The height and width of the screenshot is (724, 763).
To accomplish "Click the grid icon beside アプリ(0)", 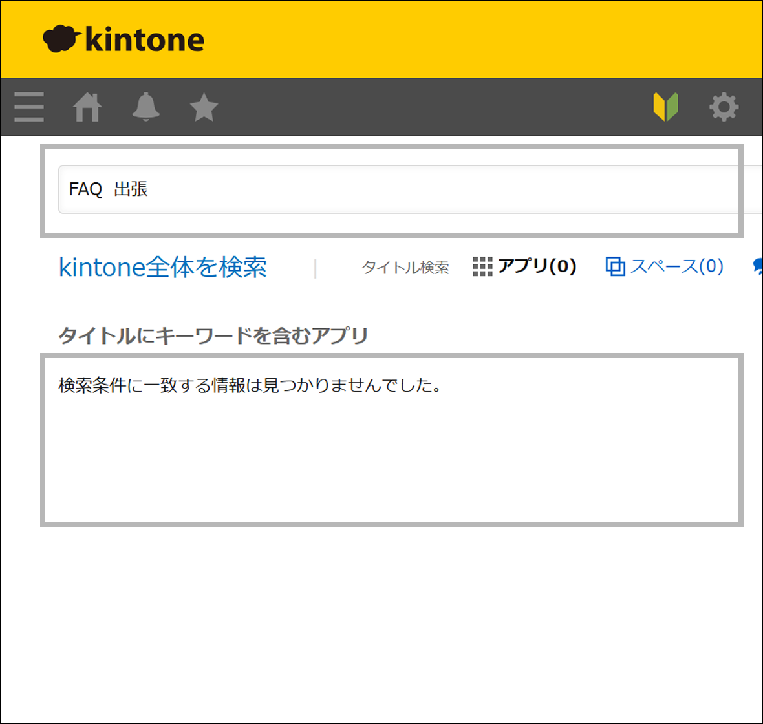I will [x=482, y=266].
